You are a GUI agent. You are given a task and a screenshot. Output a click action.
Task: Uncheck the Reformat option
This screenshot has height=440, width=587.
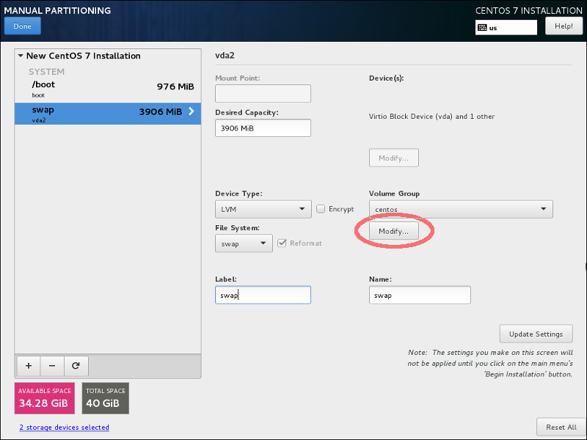(282, 243)
